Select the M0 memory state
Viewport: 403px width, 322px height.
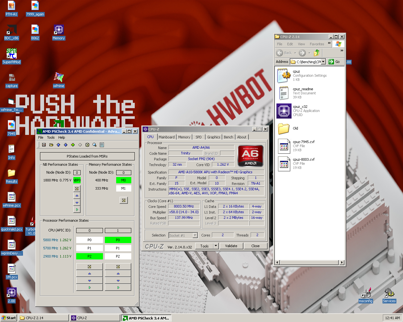click(x=124, y=180)
